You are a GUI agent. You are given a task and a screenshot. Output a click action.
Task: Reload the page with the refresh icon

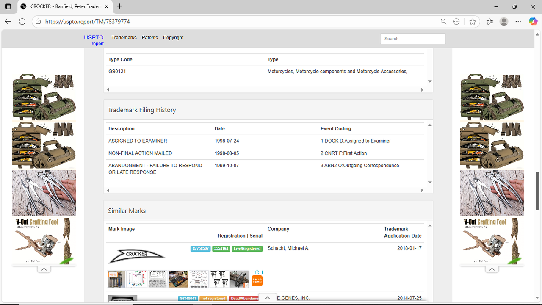click(x=22, y=22)
